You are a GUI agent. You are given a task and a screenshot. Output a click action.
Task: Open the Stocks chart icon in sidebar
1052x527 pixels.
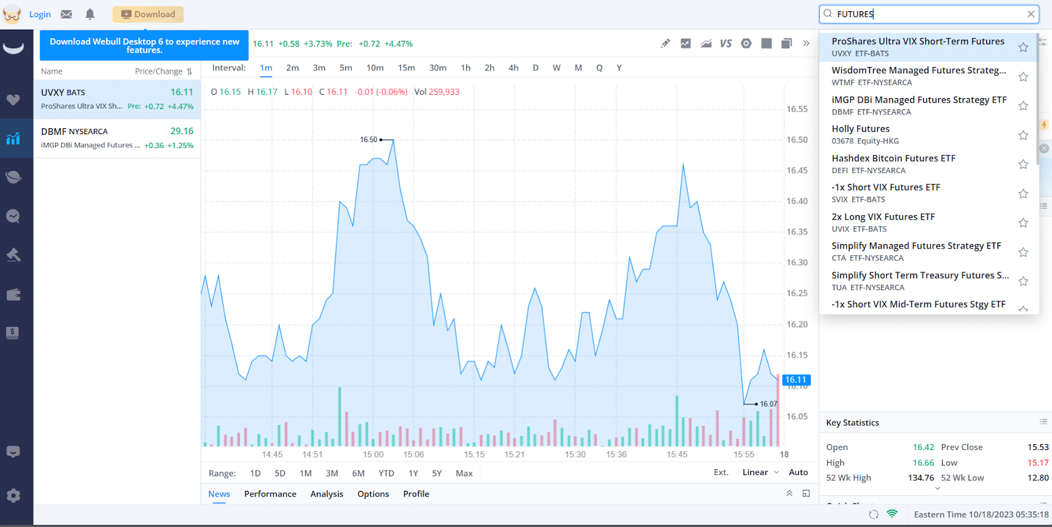(x=13, y=138)
